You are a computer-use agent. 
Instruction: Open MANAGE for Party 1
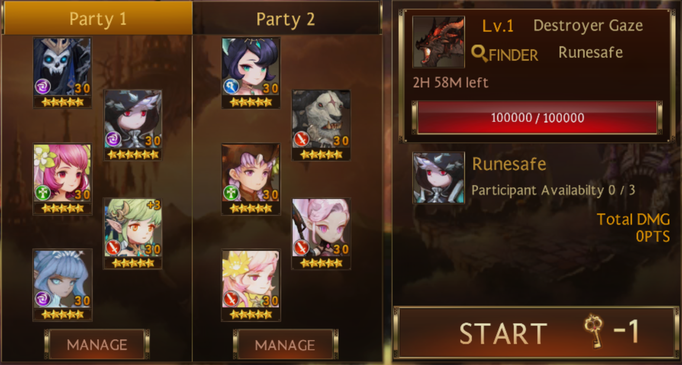[97, 344]
